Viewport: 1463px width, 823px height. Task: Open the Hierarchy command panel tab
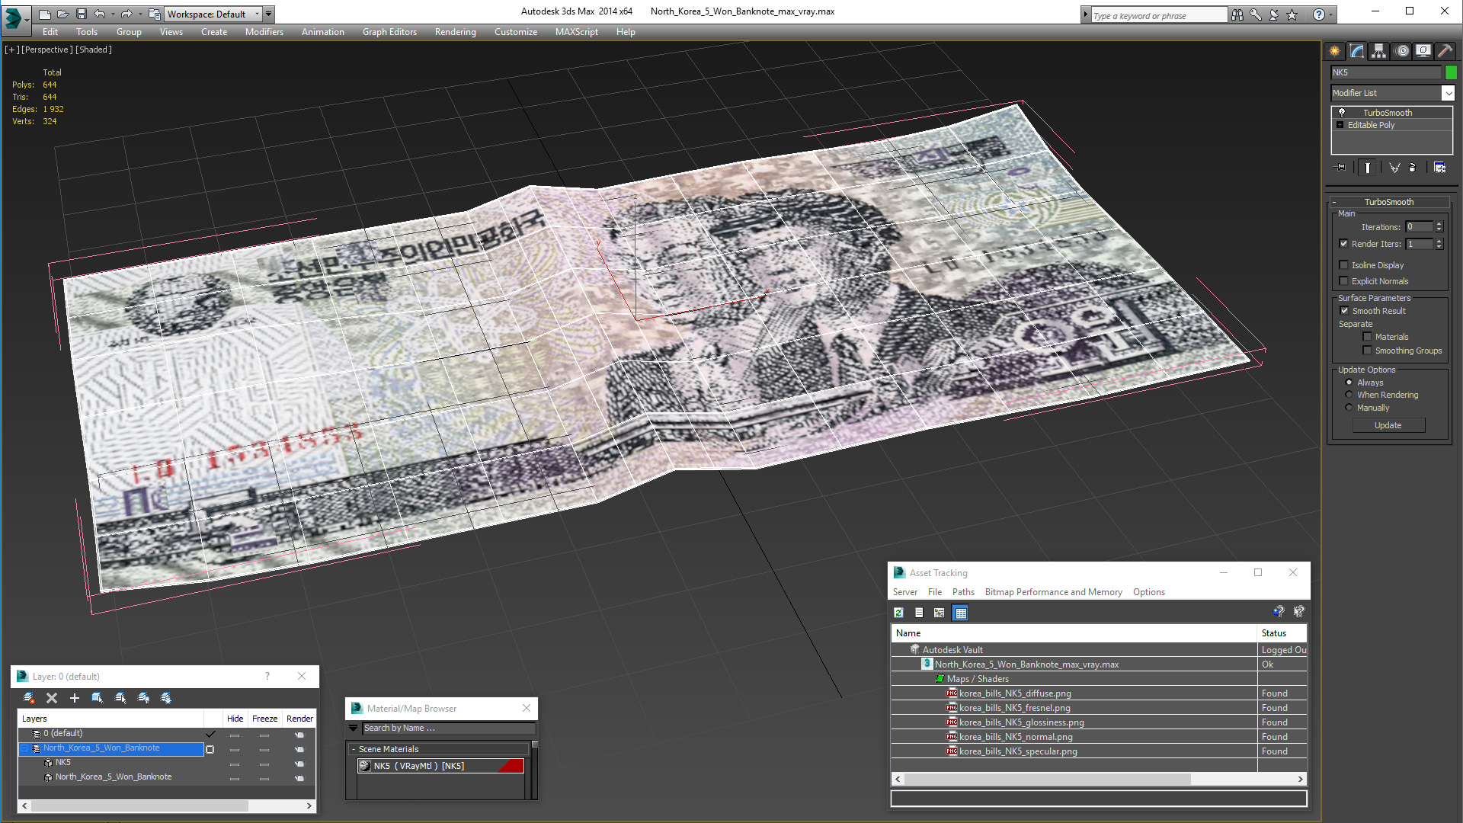(1379, 51)
